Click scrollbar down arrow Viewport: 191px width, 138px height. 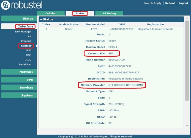pyautogui.click(x=187, y=125)
